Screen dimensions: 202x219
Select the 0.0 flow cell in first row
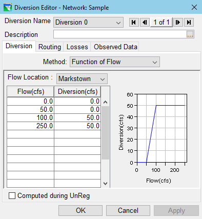31,101
